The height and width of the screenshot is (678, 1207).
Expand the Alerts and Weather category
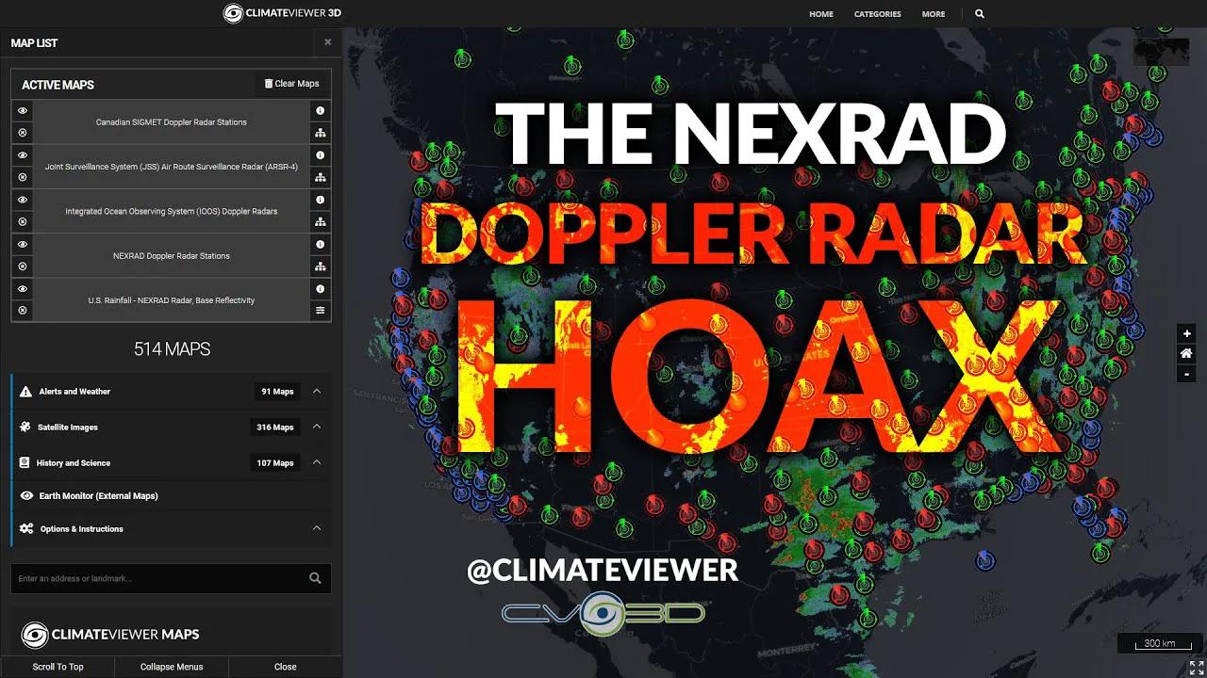tap(317, 391)
